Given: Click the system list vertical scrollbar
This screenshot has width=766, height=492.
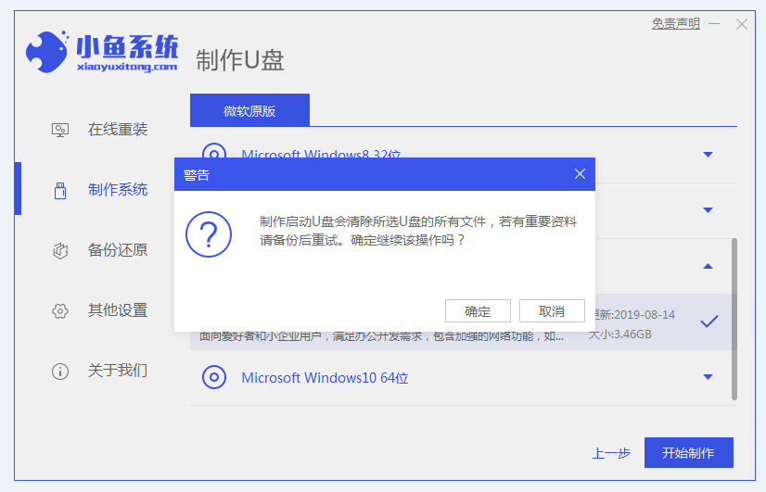Looking at the screenshot, I should (734, 320).
